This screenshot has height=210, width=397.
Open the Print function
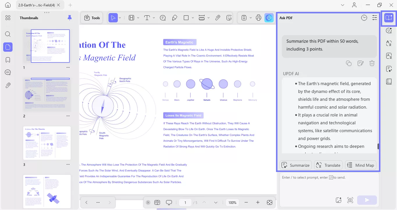pyautogui.click(x=259, y=17)
